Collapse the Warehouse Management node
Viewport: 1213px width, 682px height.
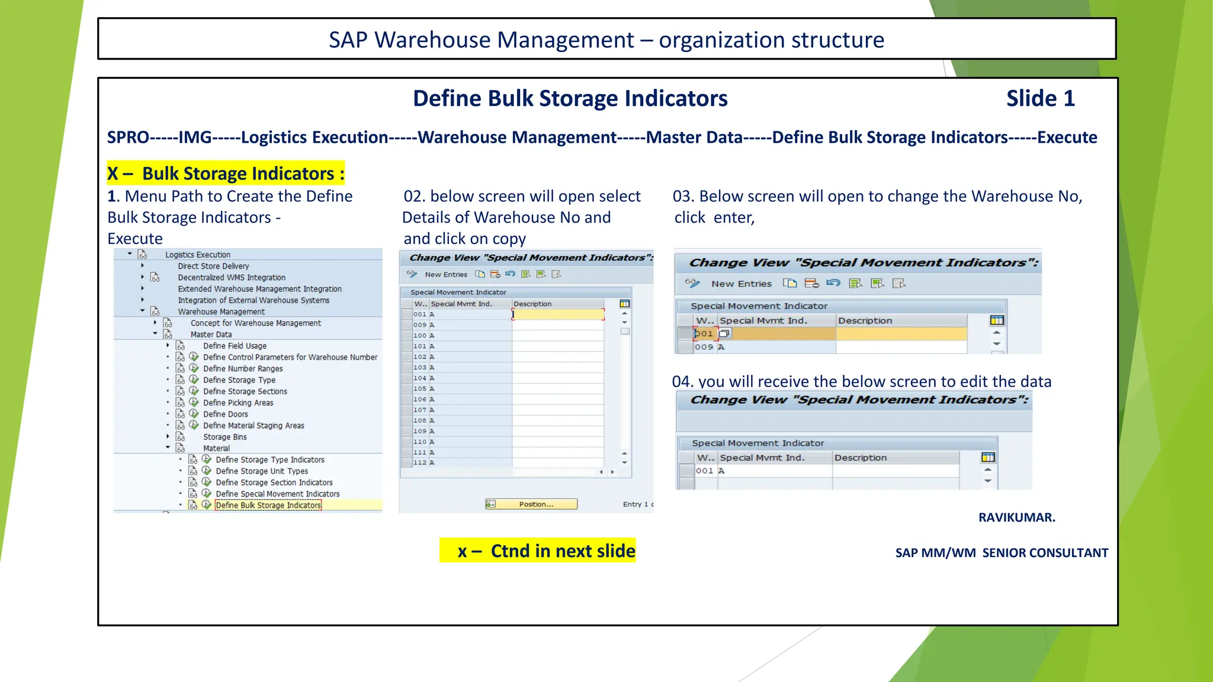coord(142,311)
